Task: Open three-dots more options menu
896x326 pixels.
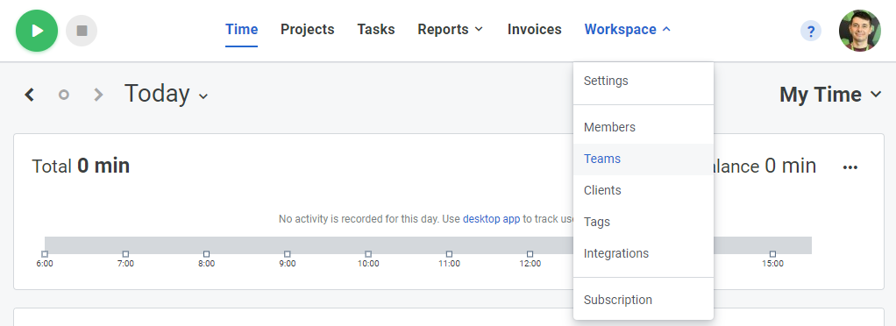Action: [x=850, y=167]
